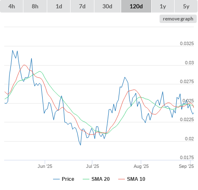Viewport: 198px width, 190px height.
Task: Click the green SMA 20 legend marker
Action: tap(86, 179)
